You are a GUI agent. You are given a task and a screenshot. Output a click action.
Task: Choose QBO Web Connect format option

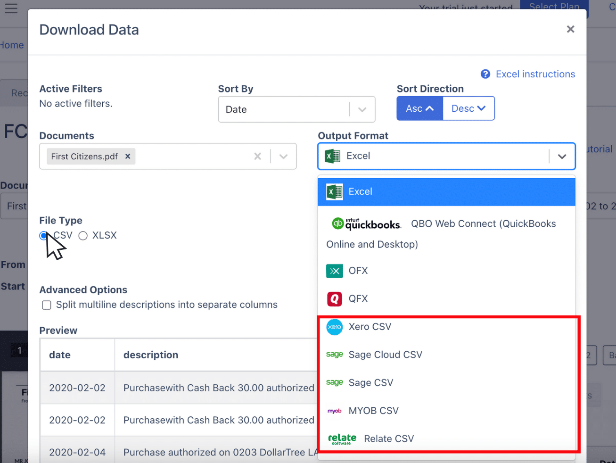[x=446, y=234]
